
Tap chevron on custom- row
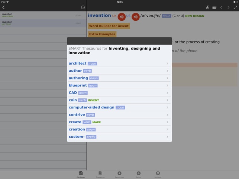pyautogui.click(x=167, y=137)
